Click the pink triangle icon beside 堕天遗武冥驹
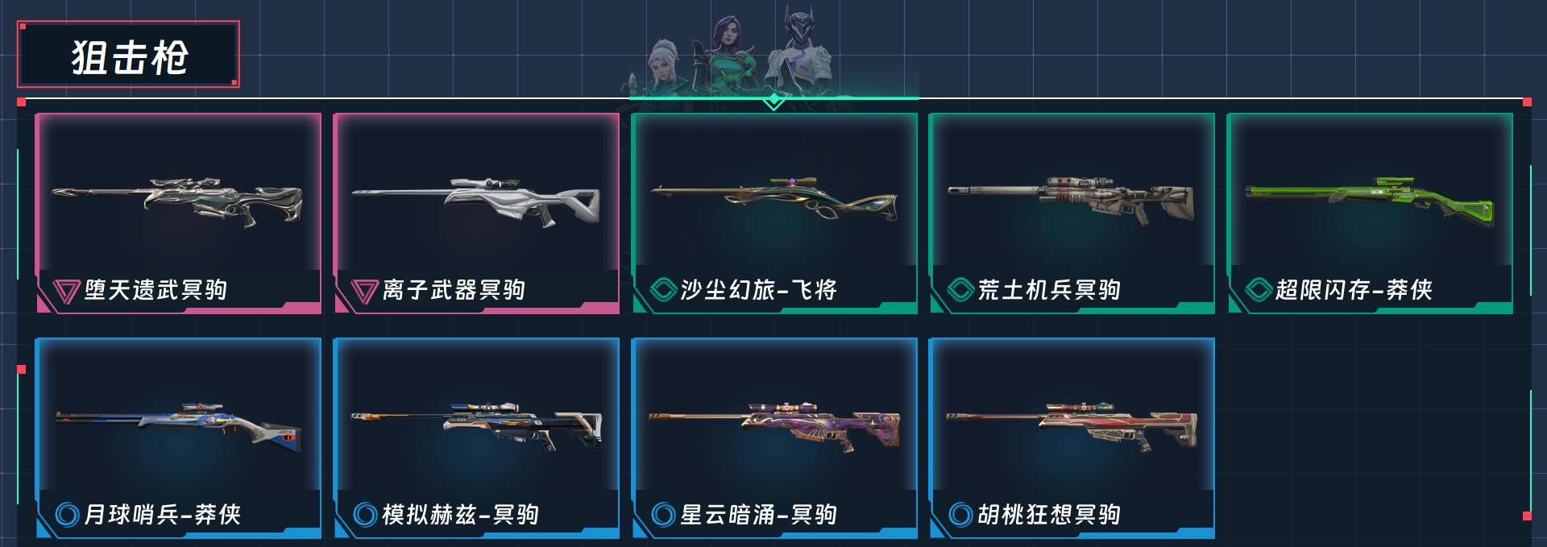 click(x=65, y=290)
